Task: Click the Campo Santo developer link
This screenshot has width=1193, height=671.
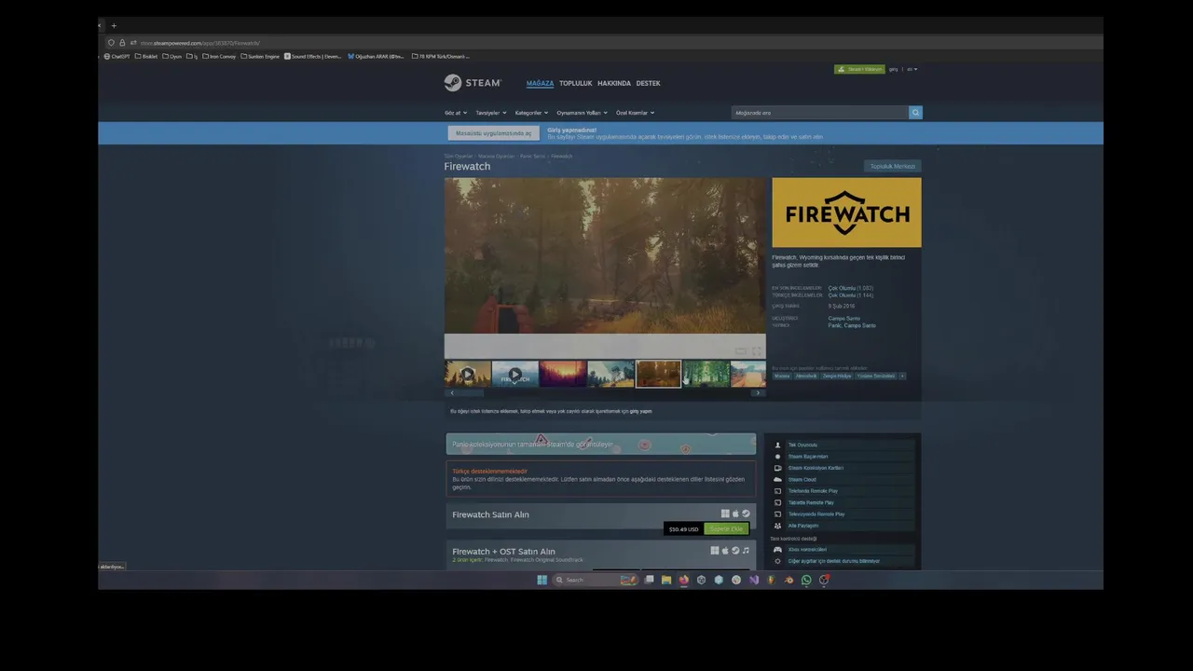Action: click(x=843, y=319)
